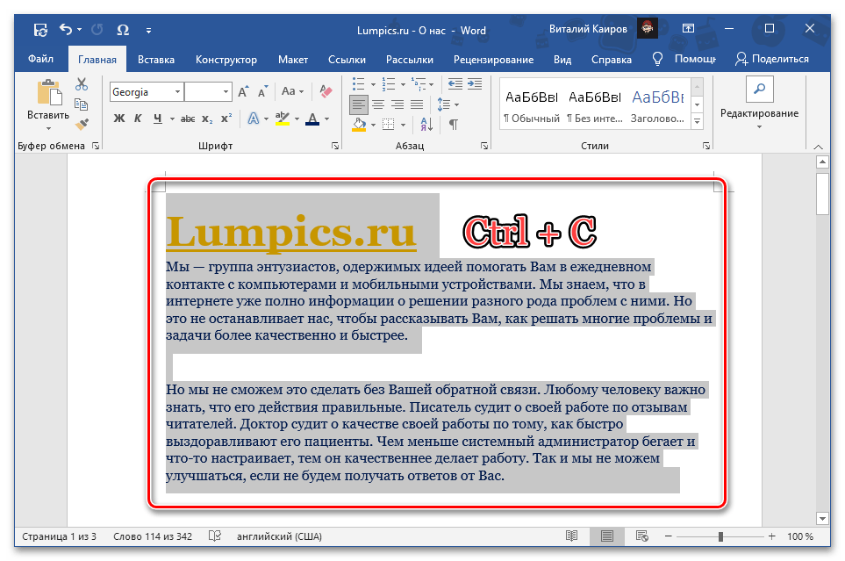Open the Шрифт dialog launcher
This screenshot has height=561, width=845.
[x=335, y=146]
